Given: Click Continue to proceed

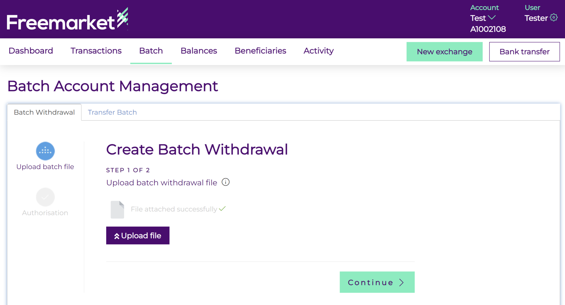Looking at the screenshot, I should [x=377, y=282].
